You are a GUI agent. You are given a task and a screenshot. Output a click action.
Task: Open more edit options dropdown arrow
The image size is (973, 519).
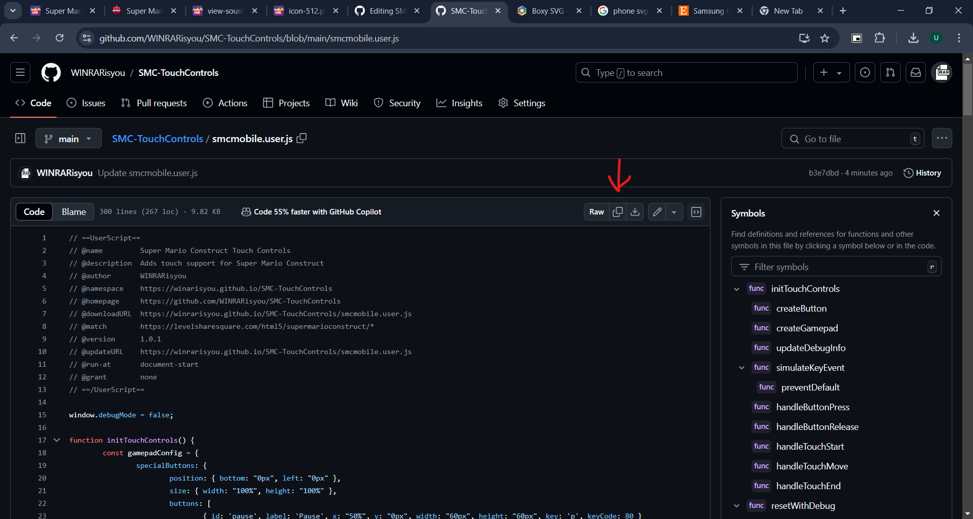[x=674, y=212]
